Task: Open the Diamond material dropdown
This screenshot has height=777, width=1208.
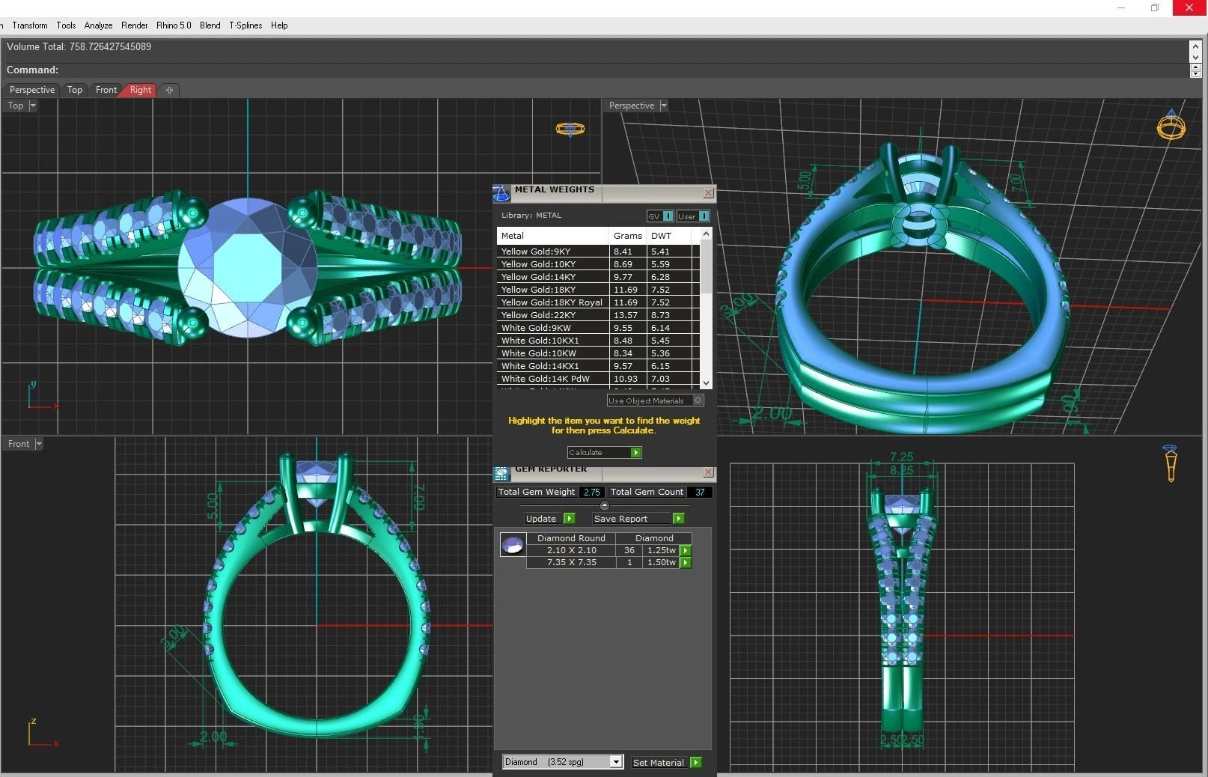Action: [x=615, y=762]
